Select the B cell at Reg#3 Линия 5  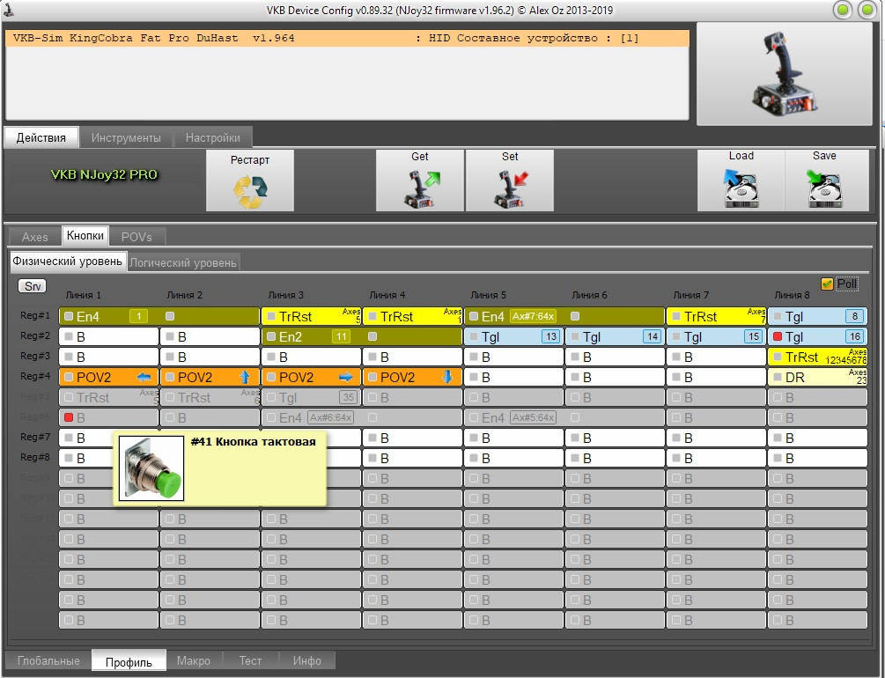[513, 357]
